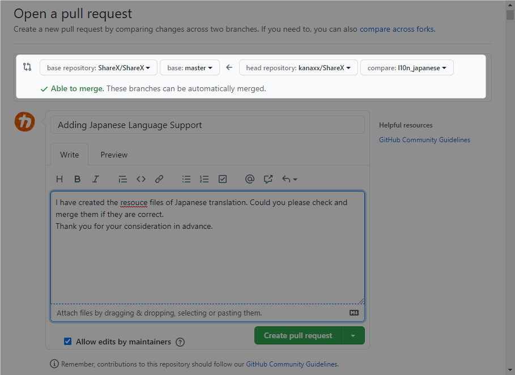Open GitHub Community Guidelines under Helpful resources
Image resolution: width=515 pixels, height=375 pixels.
click(424, 140)
